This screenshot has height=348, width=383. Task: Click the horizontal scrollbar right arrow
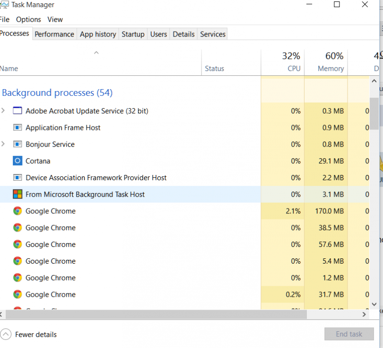point(364,314)
